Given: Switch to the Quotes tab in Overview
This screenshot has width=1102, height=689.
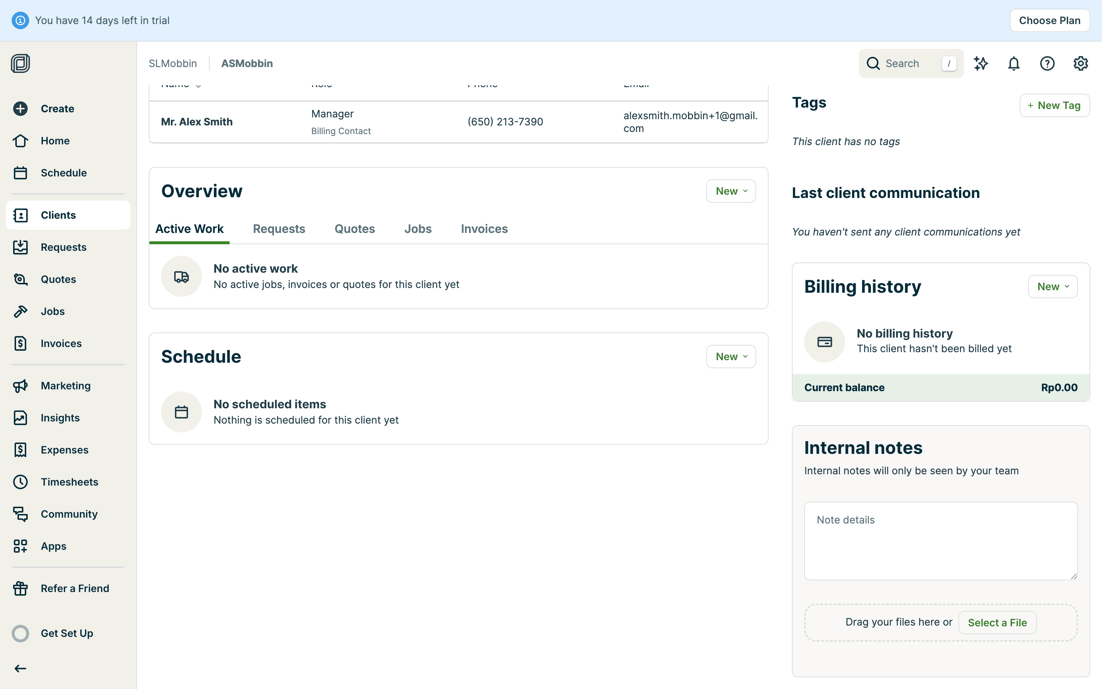Looking at the screenshot, I should pos(354,229).
